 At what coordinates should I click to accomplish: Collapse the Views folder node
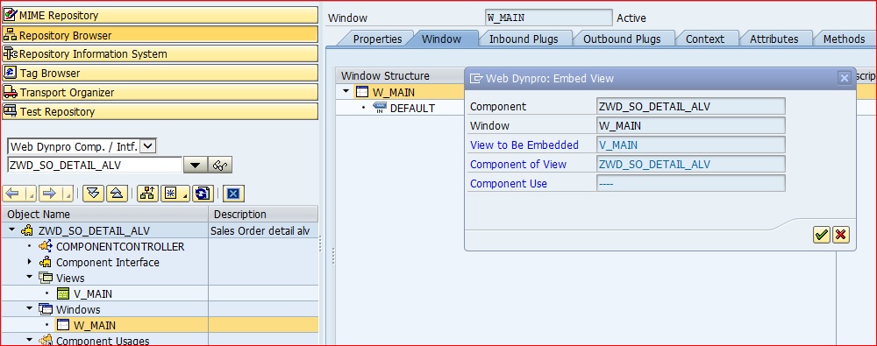[30, 278]
